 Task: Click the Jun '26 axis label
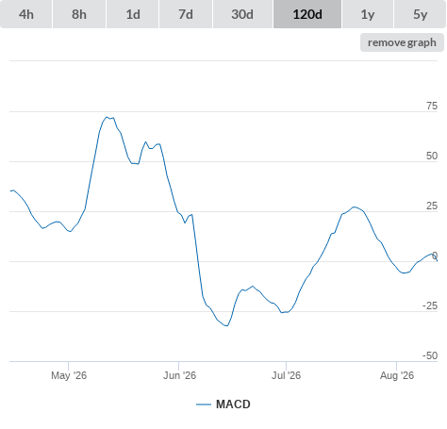[x=179, y=375]
